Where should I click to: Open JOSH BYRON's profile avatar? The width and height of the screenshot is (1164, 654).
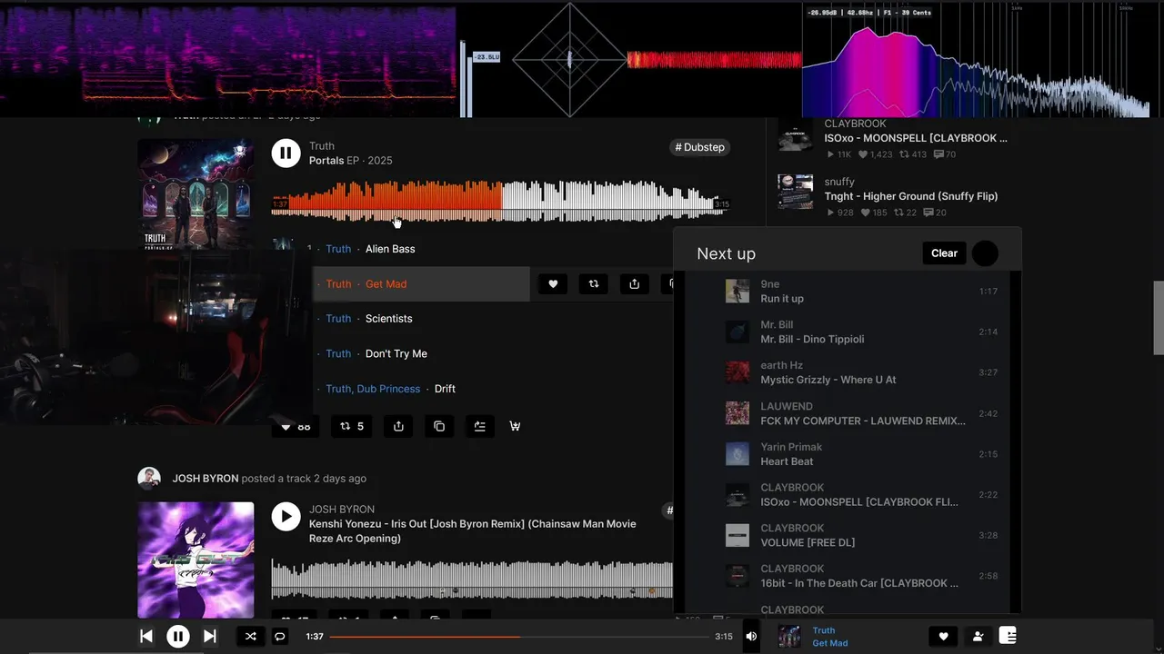tap(149, 479)
